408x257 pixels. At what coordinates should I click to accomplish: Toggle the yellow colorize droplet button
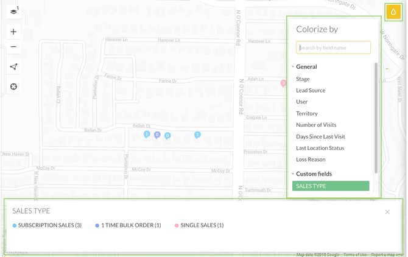pyautogui.click(x=393, y=12)
